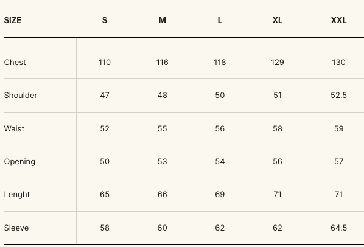Select the XXL size column header
This screenshot has width=364, height=247.
coord(338,21)
